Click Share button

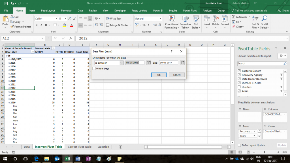[x=283, y=10]
